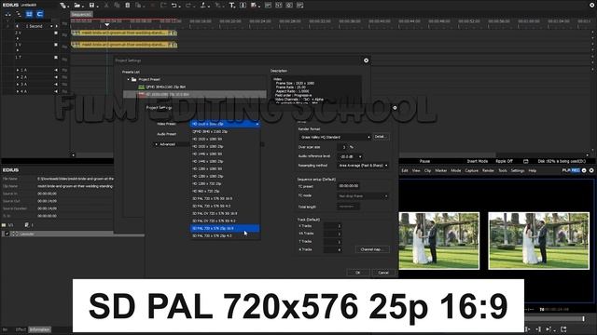Viewport: 597px width, 335px height.
Task: Toggle the blue Sync-lock mode icon
Action: click(x=39, y=14)
